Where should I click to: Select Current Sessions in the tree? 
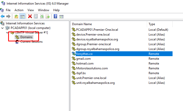pyautogui.click(x=32, y=42)
